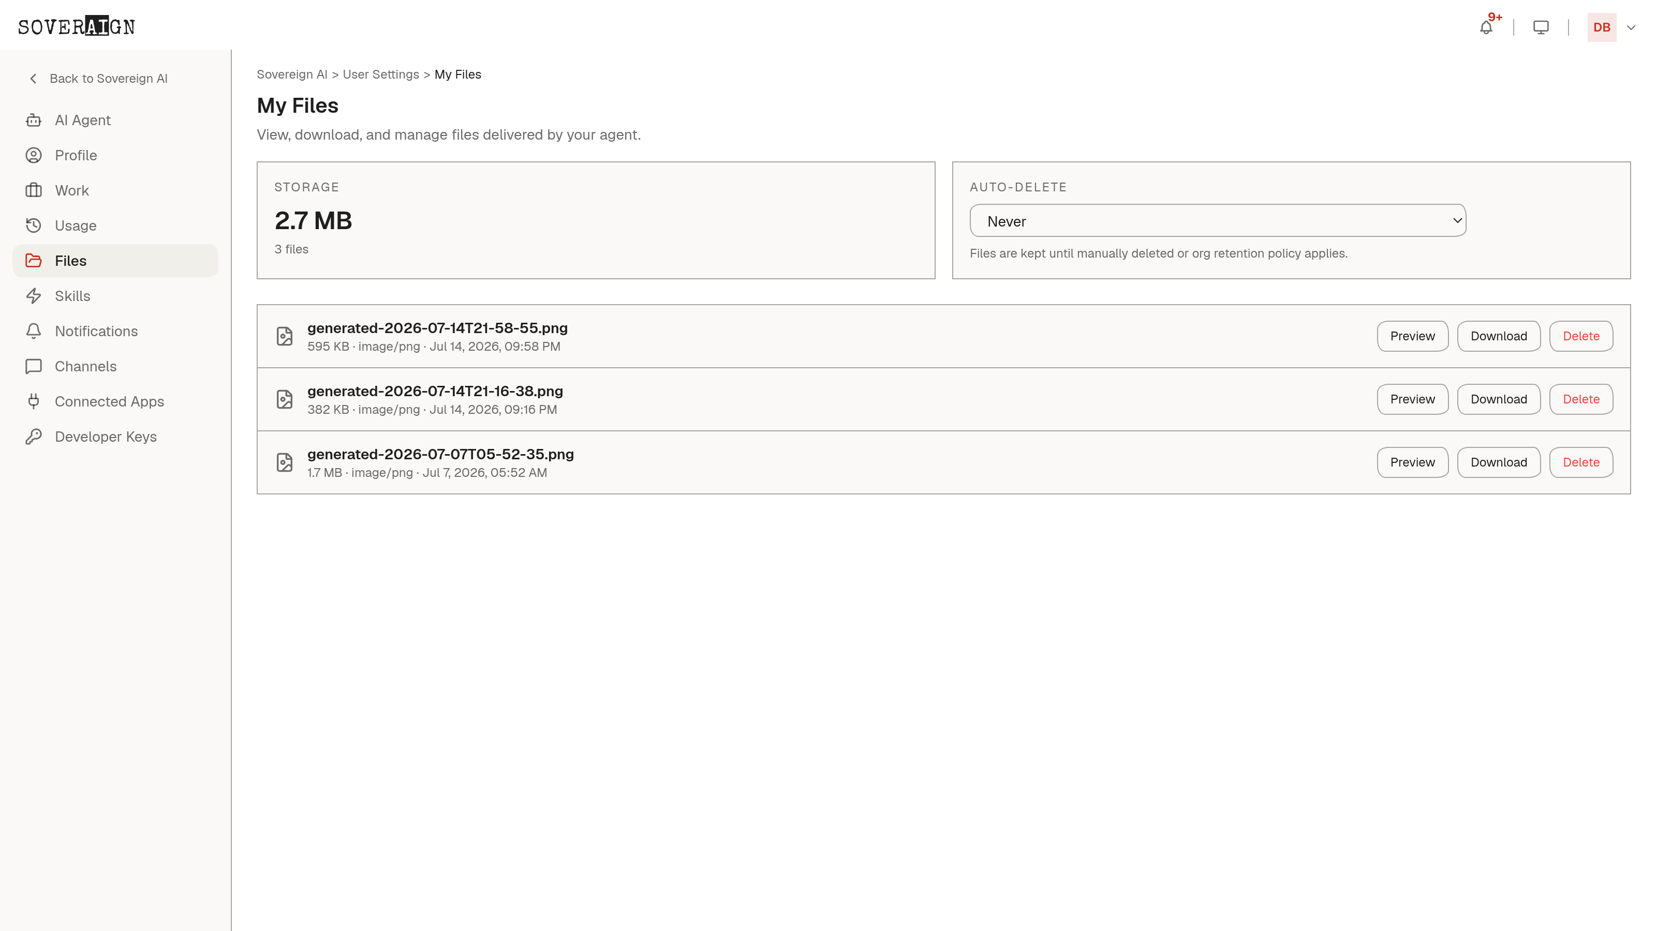
Task: Click the Sovereign AI logo
Action: (77, 26)
